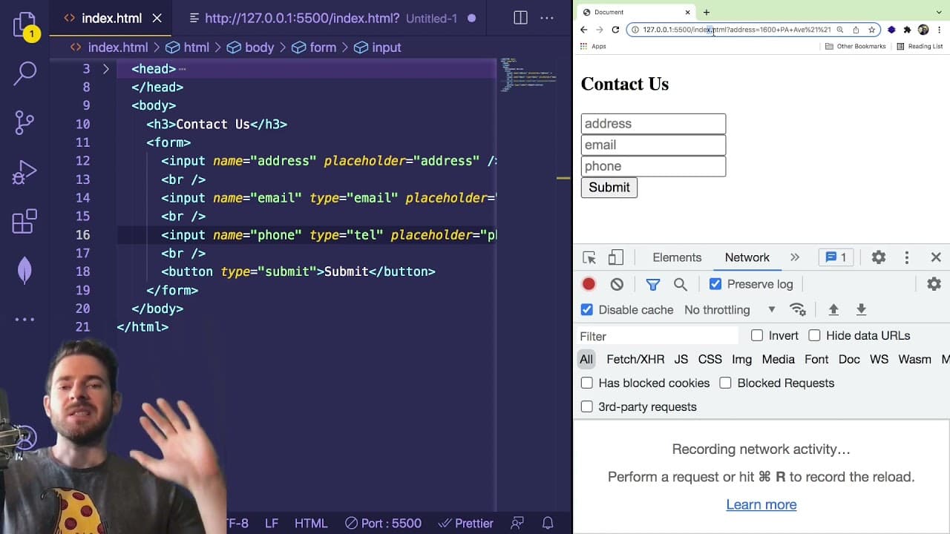Viewport: 950px width, 534px height.
Task: Go back in the Chrome browser
Action: click(x=583, y=30)
